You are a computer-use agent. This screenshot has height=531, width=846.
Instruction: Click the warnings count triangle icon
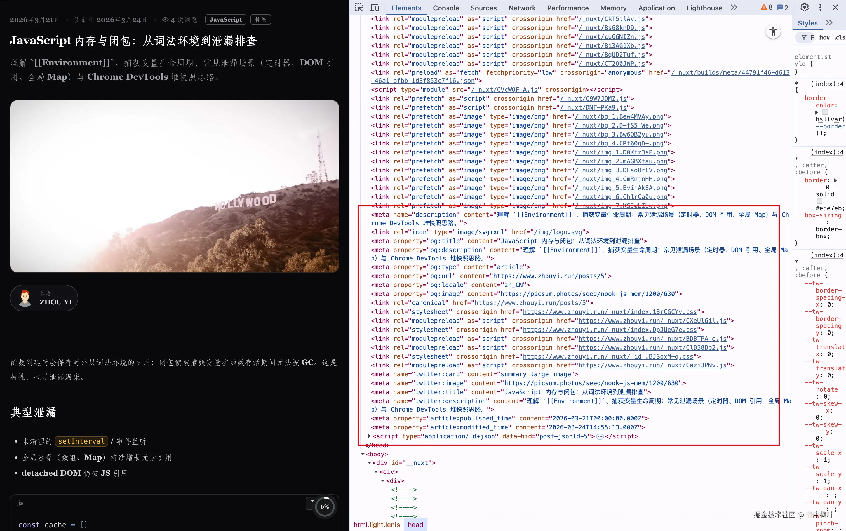(x=764, y=7)
